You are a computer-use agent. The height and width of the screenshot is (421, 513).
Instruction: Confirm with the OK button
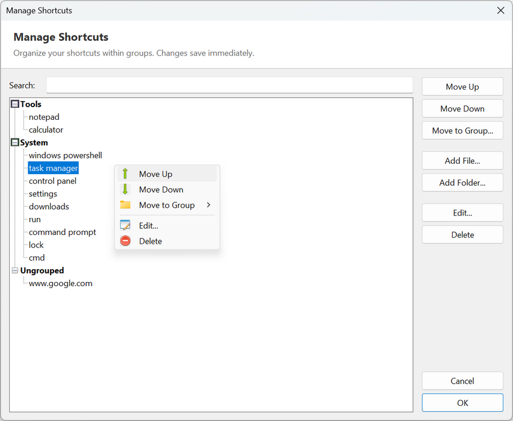[462, 403]
